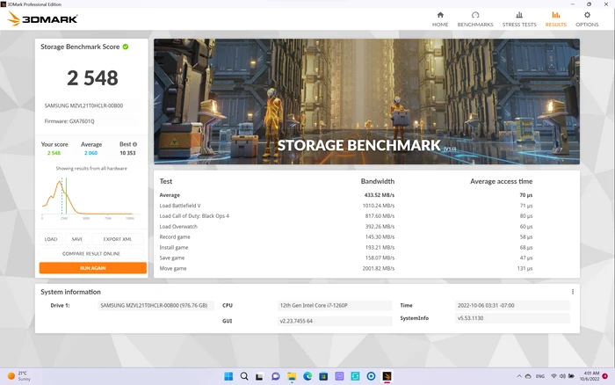This screenshot has width=615, height=385.
Task: Open the Home tab
Action: (x=440, y=18)
